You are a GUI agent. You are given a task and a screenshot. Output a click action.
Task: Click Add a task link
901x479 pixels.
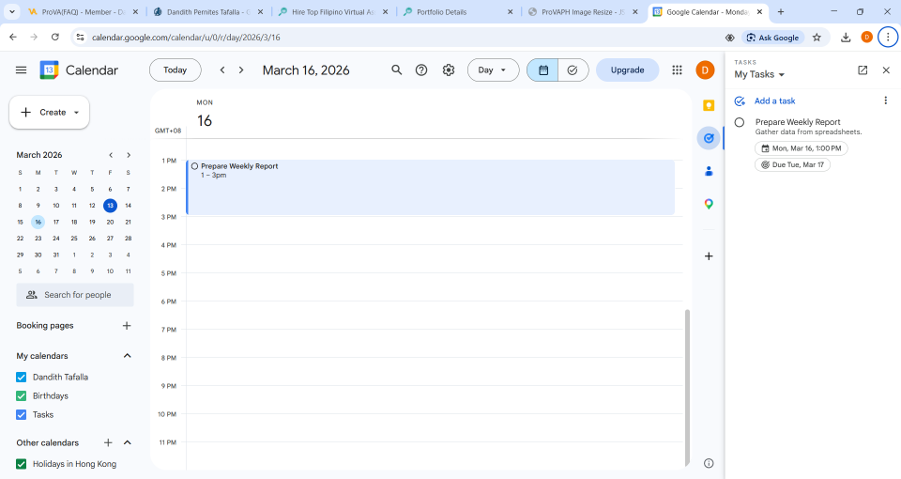click(x=774, y=100)
